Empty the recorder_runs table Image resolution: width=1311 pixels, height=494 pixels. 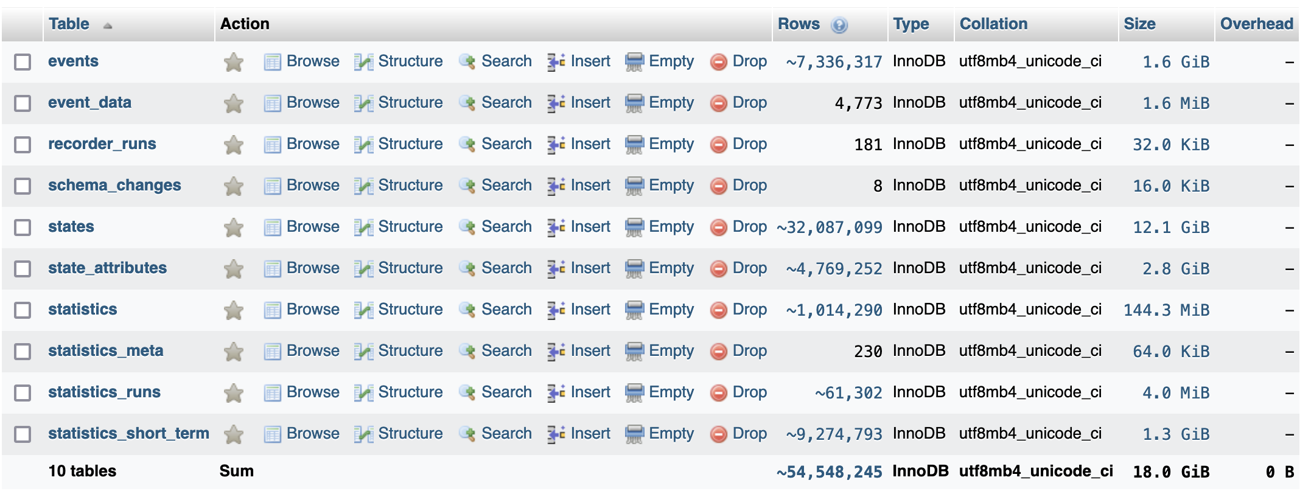[671, 144]
